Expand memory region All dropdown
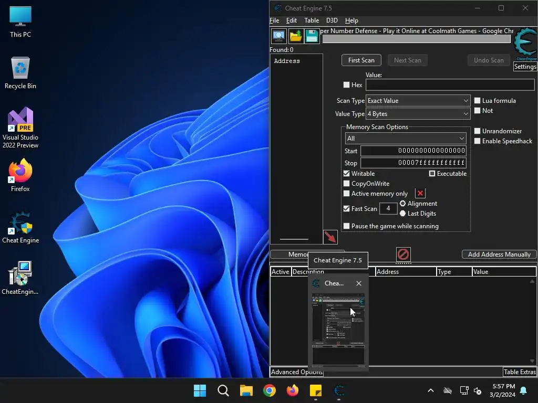 [406, 138]
